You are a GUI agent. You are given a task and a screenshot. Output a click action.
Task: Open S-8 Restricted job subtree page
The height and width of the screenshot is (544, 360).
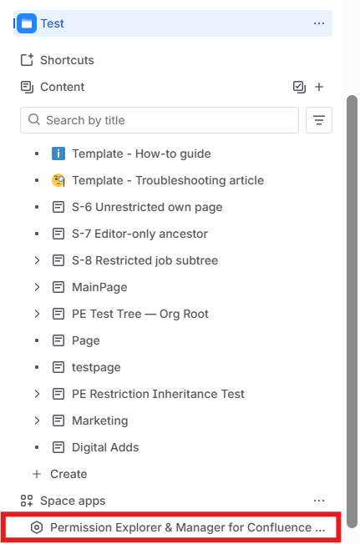(x=145, y=260)
